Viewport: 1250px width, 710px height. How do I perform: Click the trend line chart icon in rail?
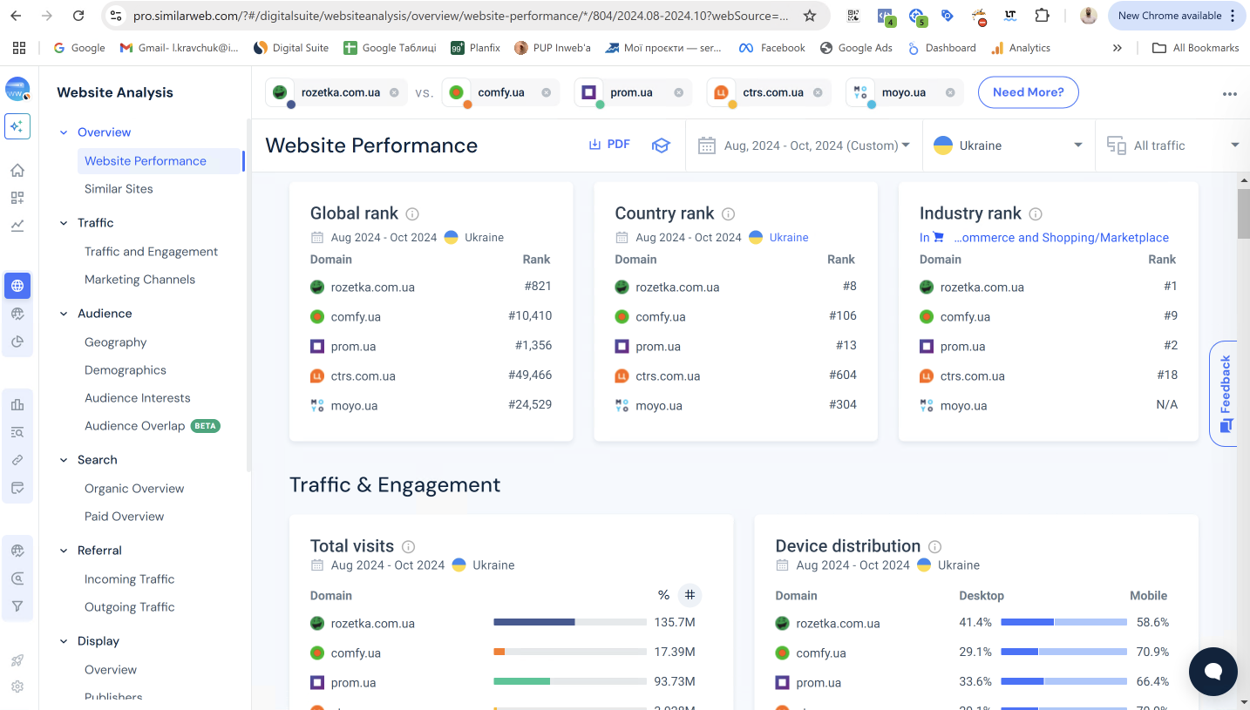pos(17,226)
